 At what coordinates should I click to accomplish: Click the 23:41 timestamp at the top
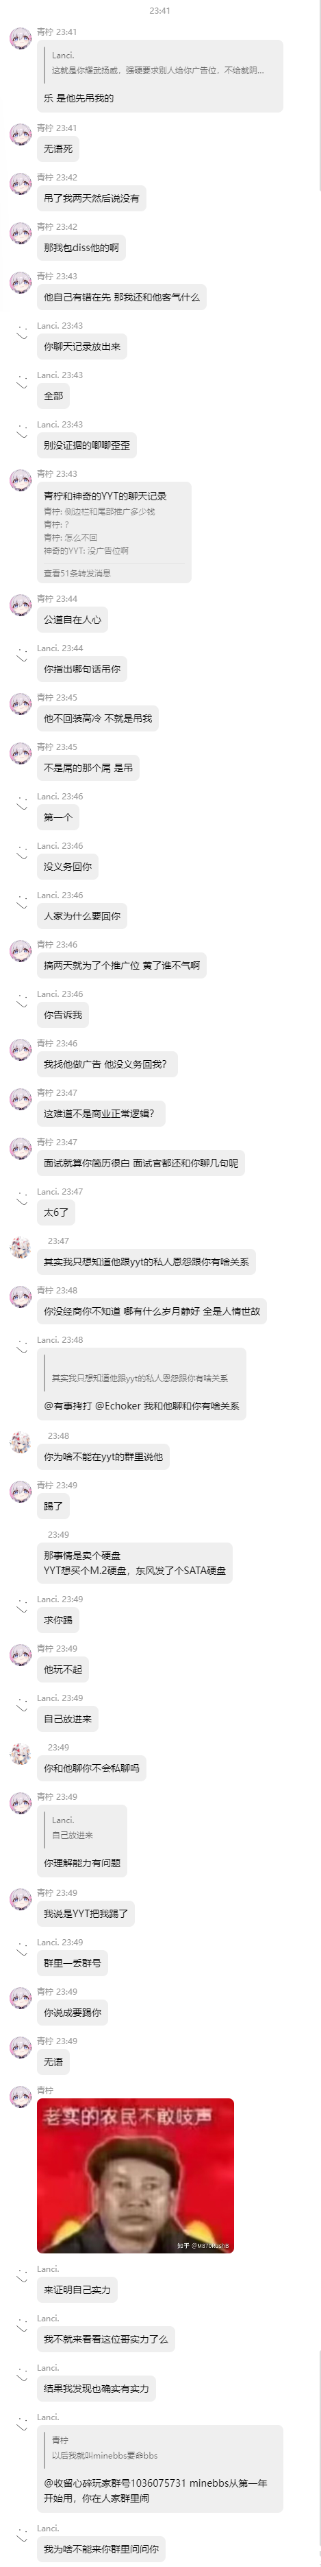pos(160,11)
